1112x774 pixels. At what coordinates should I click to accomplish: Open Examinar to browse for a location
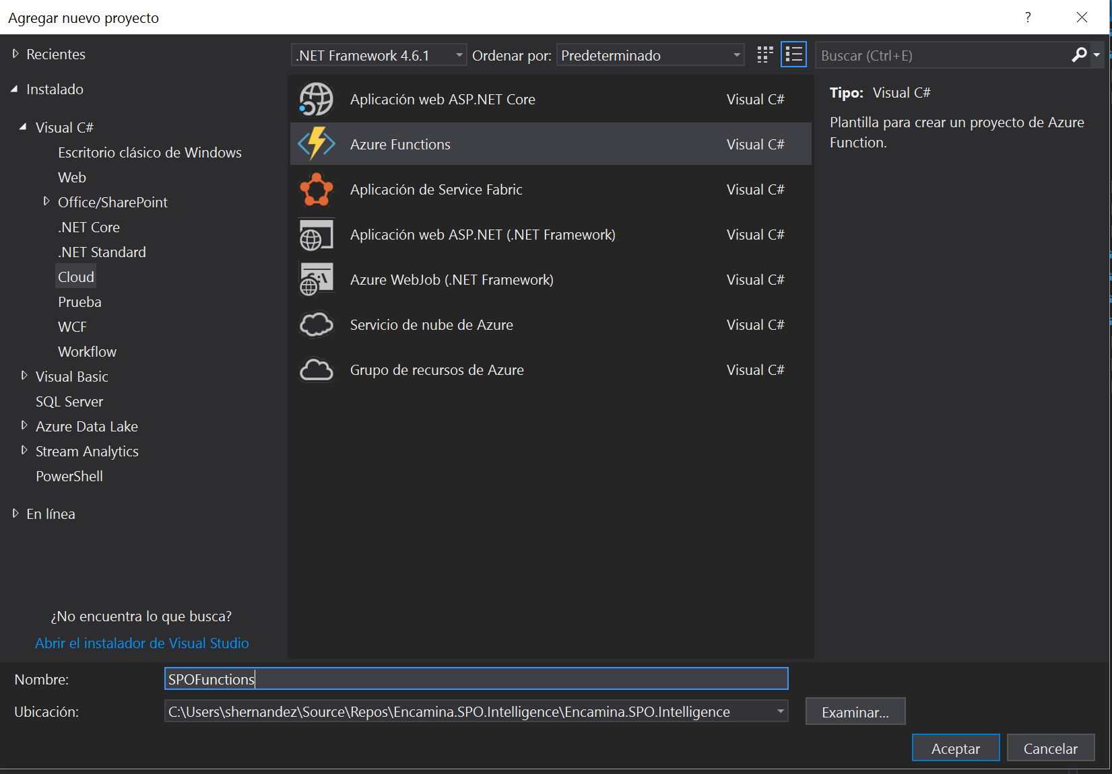(x=855, y=711)
